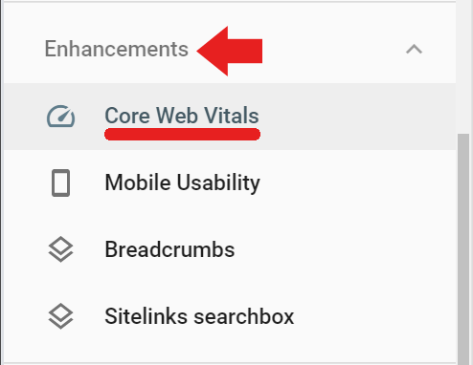Click the Mobile Usability phone icon
The image size is (473, 365).
point(60,182)
